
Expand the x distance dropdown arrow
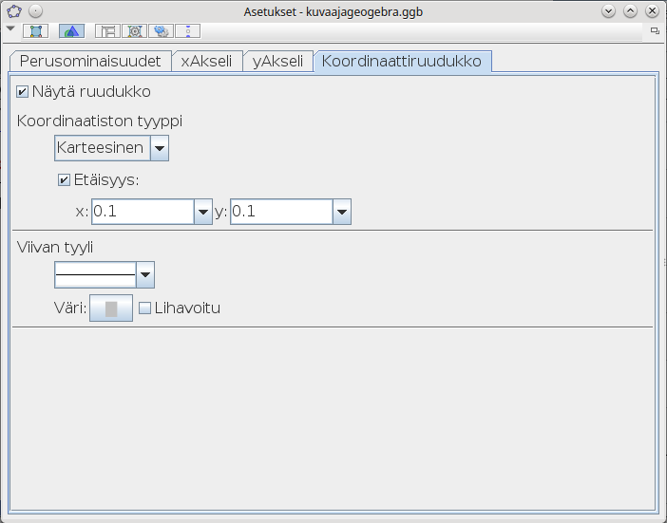pos(202,212)
